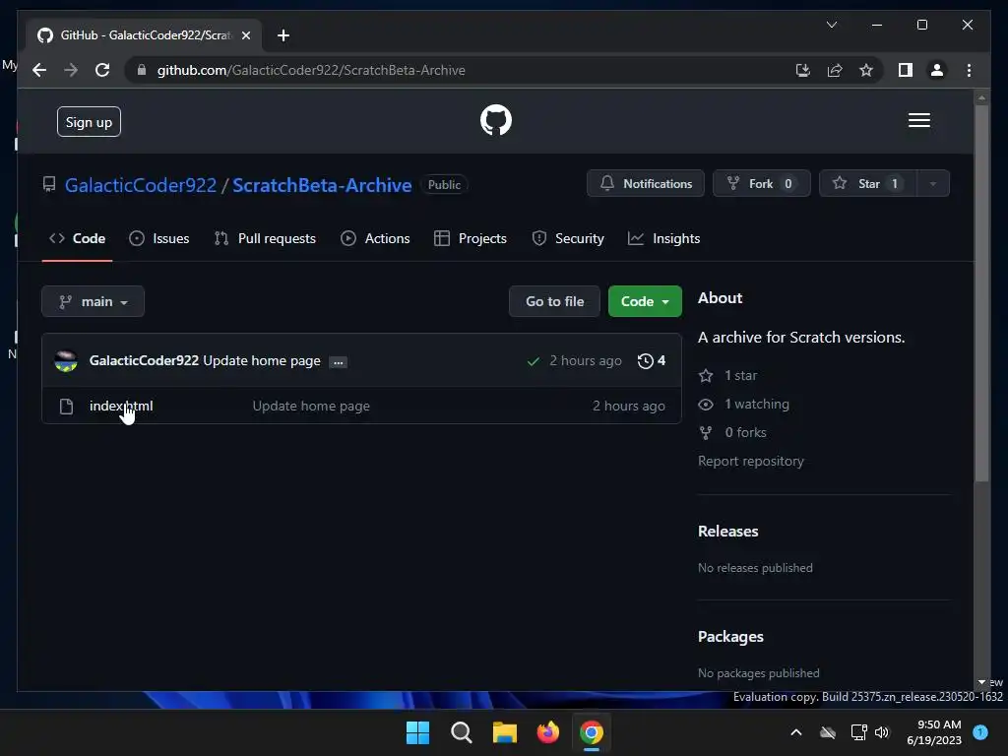Click the repository icon beside the owner name
This screenshot has height=756, width=1008.
[49, 185]
